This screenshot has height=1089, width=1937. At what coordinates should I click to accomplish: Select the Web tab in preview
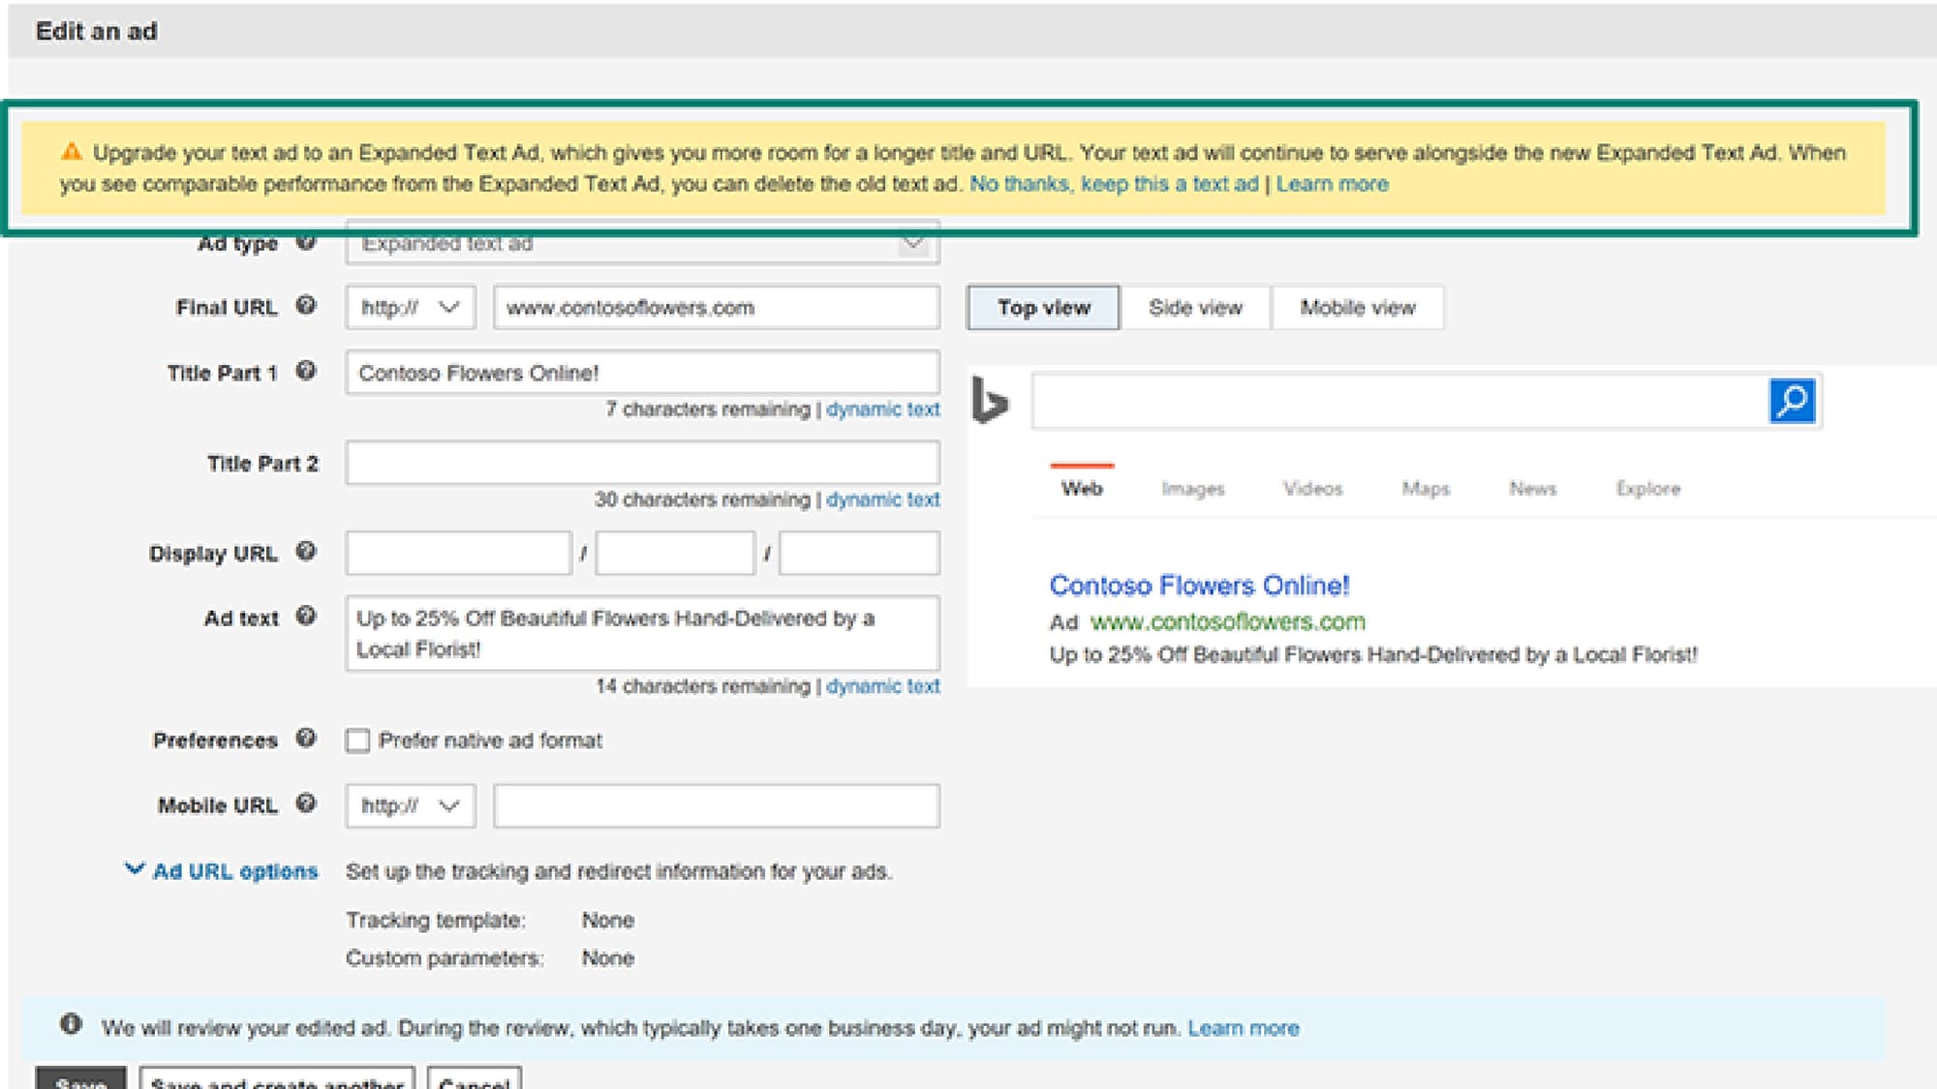point(1082,488)
